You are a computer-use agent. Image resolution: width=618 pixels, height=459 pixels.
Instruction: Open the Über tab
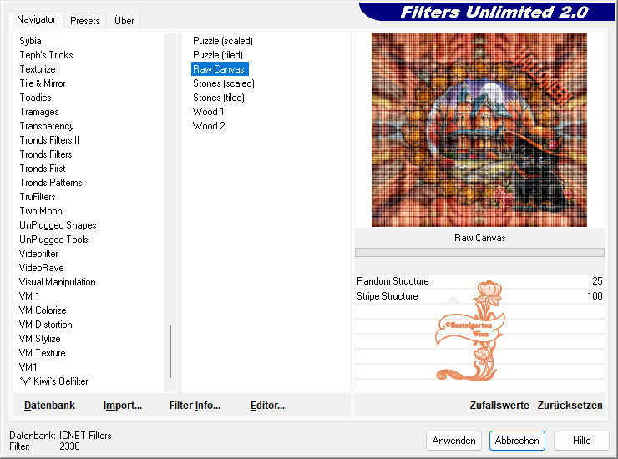click(x=124, y=20)
